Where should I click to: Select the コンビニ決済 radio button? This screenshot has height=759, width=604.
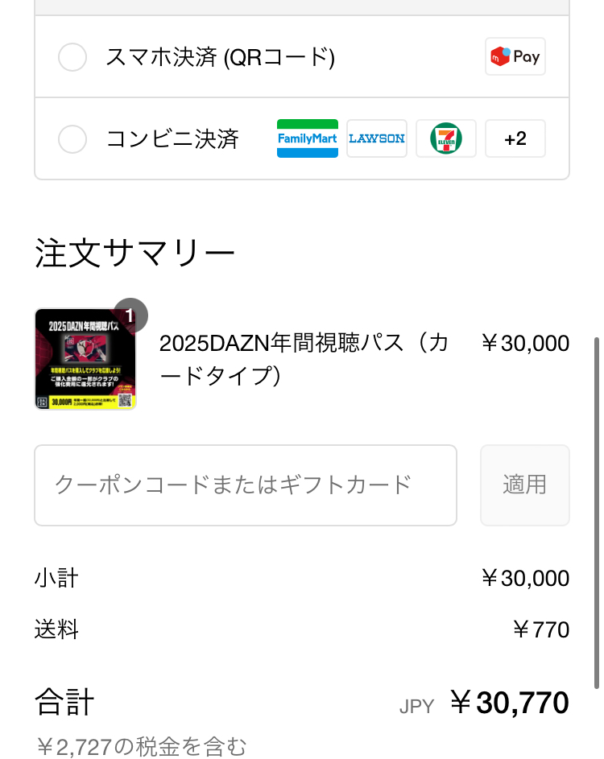[x=72, y=139]
